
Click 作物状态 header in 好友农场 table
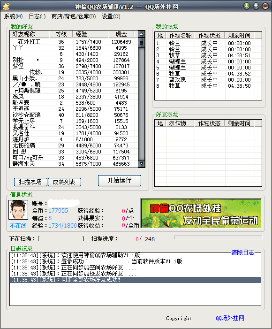[x=209, y=123]
